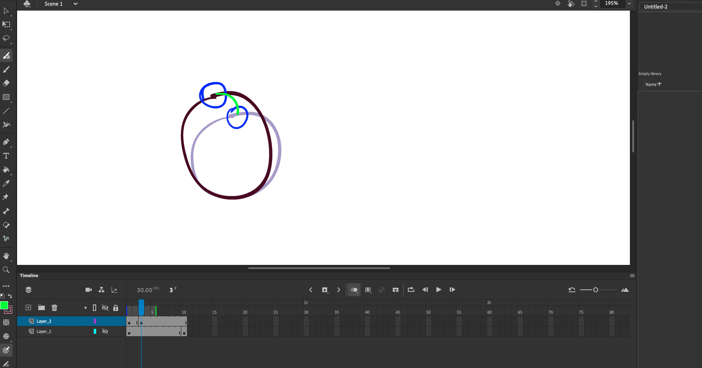Open the Scene 1 dropdown
Viewport: 702px width, 368px height.
pyautogui.click(x=75, y=4)
